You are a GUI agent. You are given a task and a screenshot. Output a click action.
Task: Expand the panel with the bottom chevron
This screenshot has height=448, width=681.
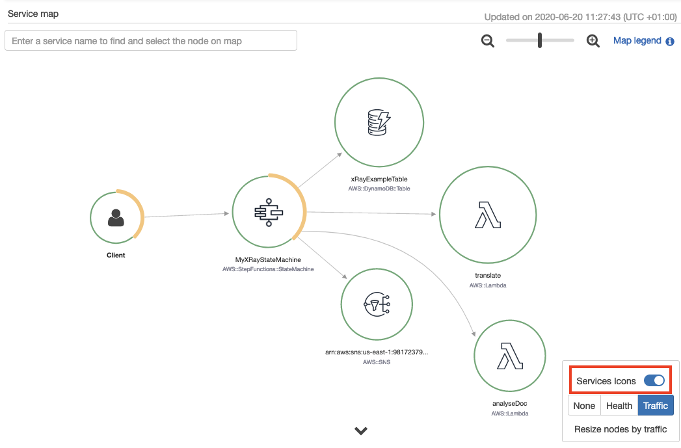pyautogui.click(x=361, y=430)
